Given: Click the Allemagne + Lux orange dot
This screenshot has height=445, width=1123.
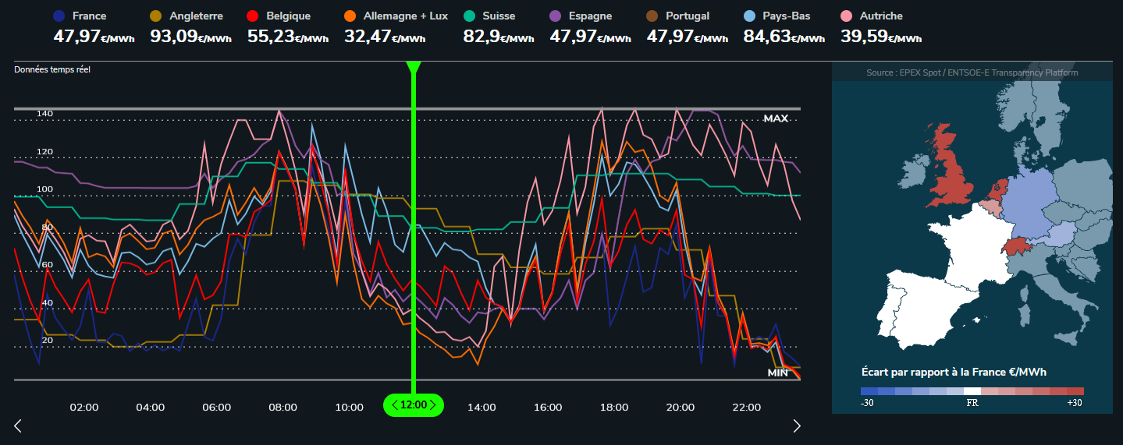Looking at the screenshot, I should pyautogui.click(x=350, y=16).
